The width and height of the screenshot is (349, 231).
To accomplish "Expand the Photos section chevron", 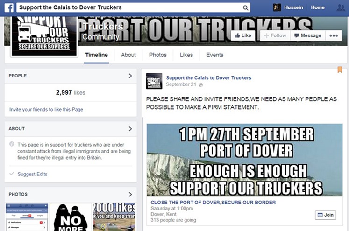I will pos(130,194).
